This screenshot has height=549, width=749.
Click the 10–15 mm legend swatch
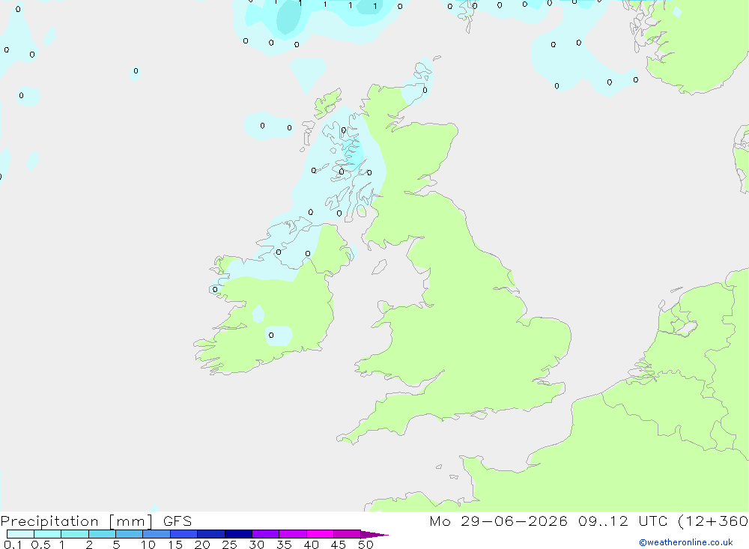pyautogui.click(x=157, y=534)
